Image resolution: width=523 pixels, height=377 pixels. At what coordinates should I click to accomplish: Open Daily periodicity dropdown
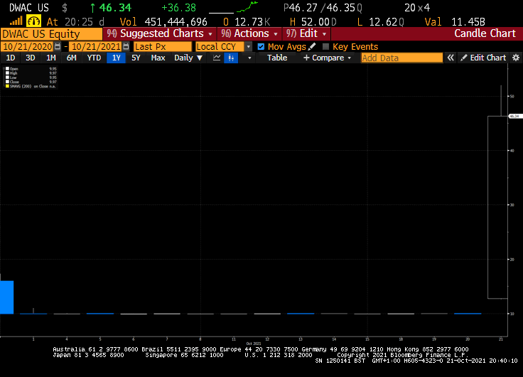click(188, 58)
